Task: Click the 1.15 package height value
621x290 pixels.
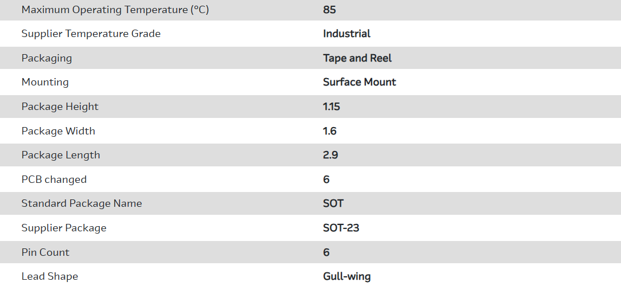Action: pyautogui.click(x=331, y=107)
